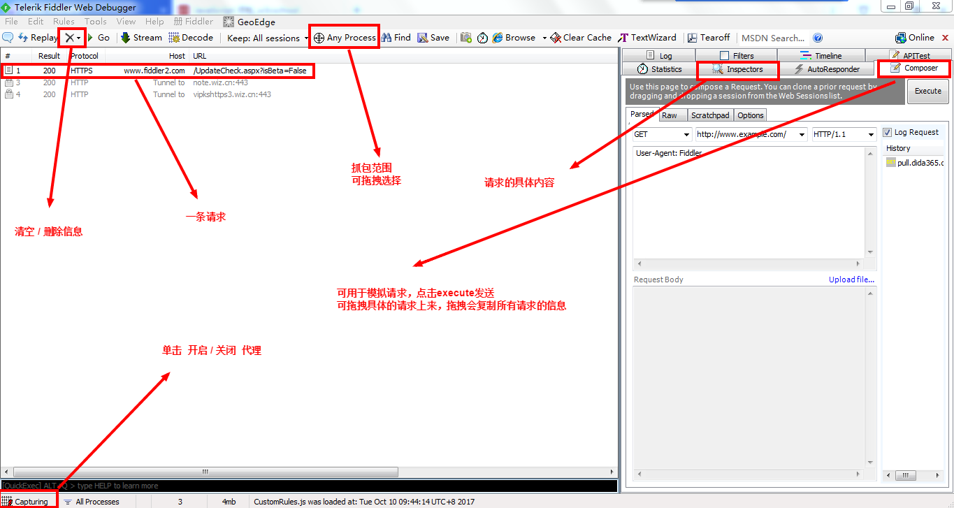Viewport: 954px width, 508px height.
Task: Sort sessions by Host column header
Action: (x=148, y=56)
